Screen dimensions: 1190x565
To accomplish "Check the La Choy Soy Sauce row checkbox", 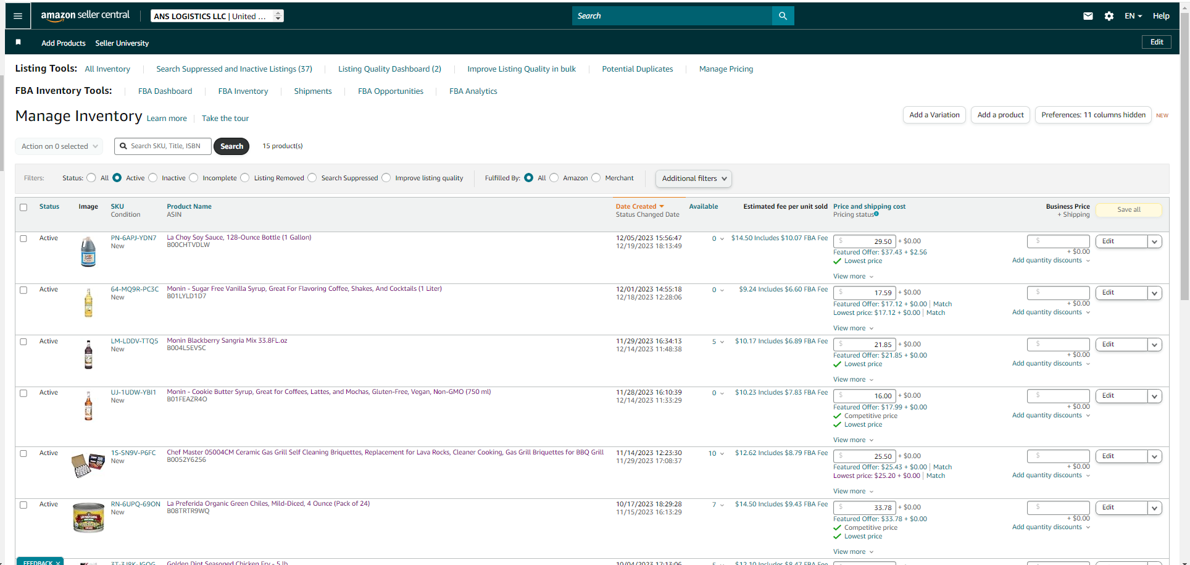I will click(23, 238).
